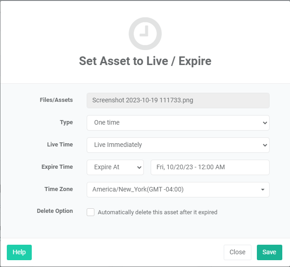The height and width of the screenshot is (267, 290).
Task: Open the Time Zone America/New_York selector
Action: (172, 189)
